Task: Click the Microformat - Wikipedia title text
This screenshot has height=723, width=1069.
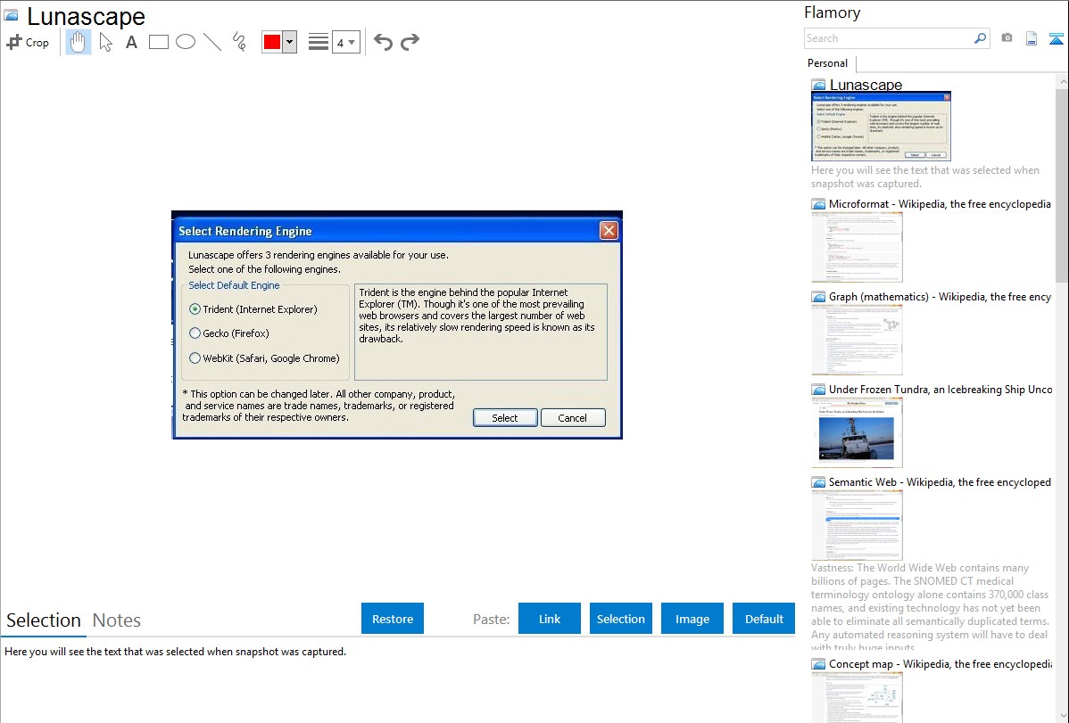Action: coord(940,204)
